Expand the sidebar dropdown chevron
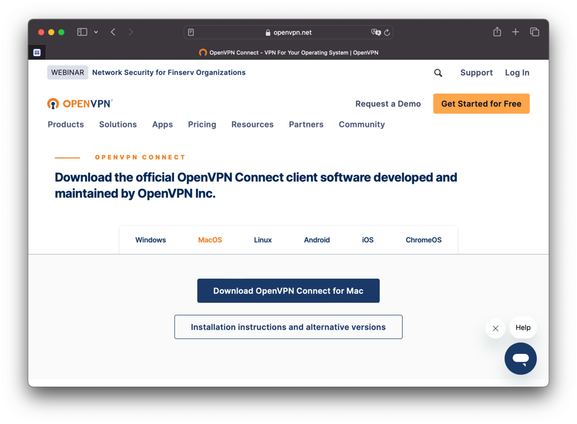Image resolution: width=577 pixels, height=424 pixels. pos(96,32)
